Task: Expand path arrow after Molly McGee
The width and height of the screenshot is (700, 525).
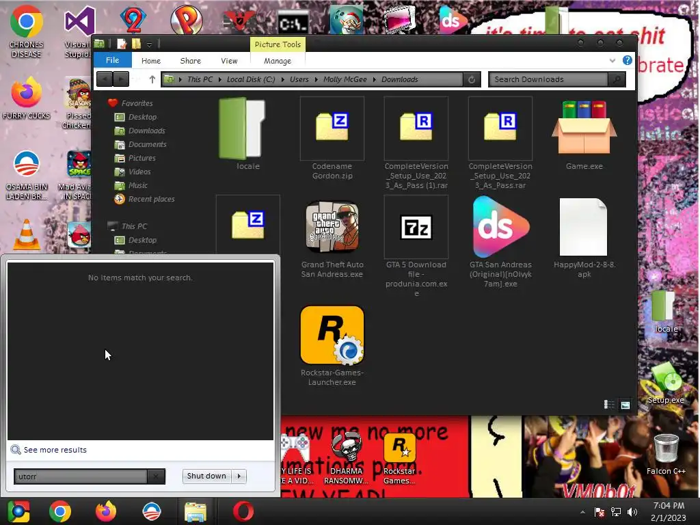Action: coord(374,79)
